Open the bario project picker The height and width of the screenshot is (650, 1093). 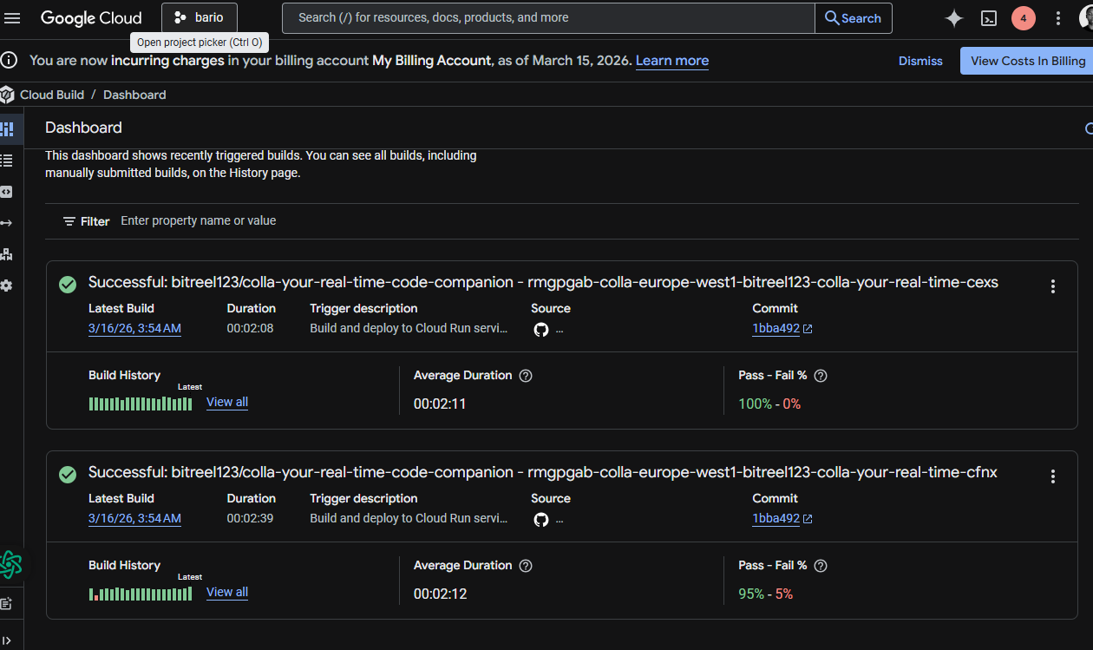200,17
